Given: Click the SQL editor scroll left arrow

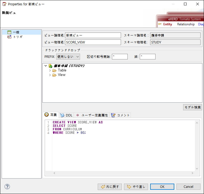Looking at the screenshot, I should click(54, 173).
